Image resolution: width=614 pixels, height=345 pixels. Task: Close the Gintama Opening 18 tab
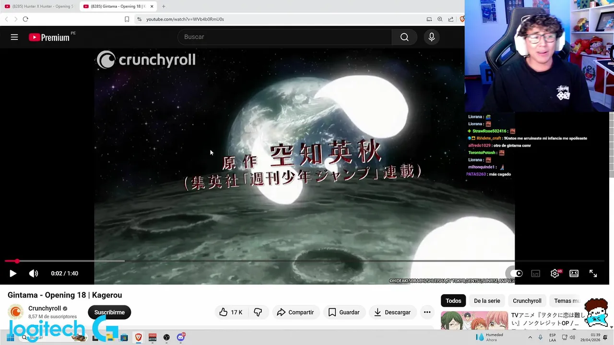152,6
